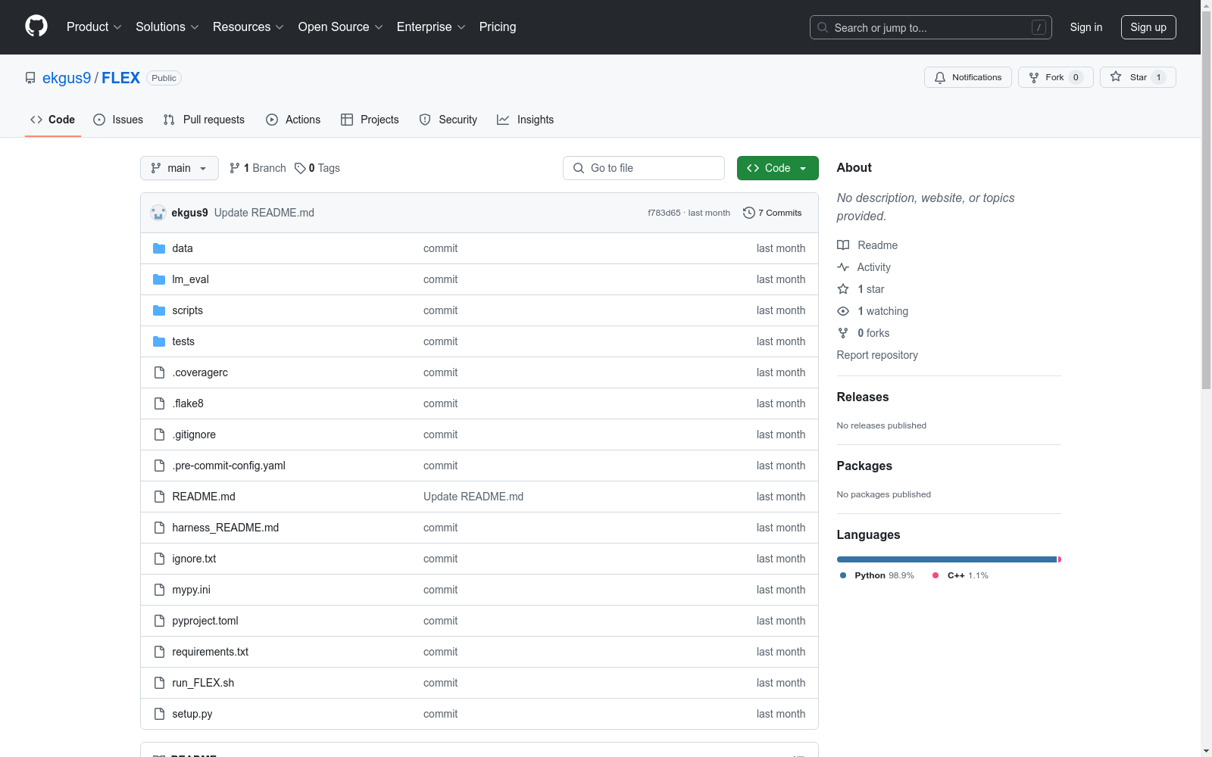Open the Security tab

pyautogui.click(x=448, y=120)
